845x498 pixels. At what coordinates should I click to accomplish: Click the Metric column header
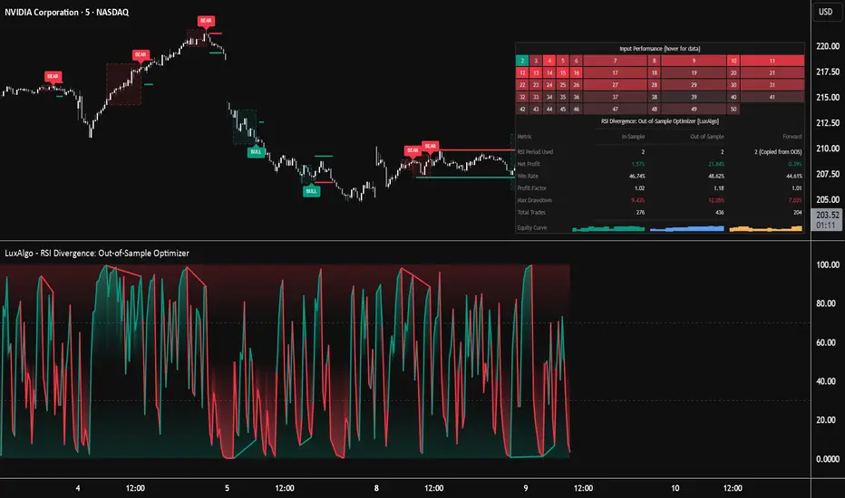click(x=524, y=137)
